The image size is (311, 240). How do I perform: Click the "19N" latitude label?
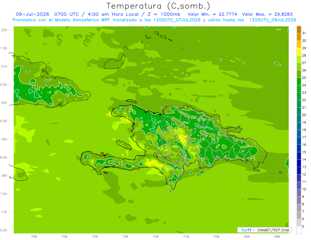[x=4, y=139]
